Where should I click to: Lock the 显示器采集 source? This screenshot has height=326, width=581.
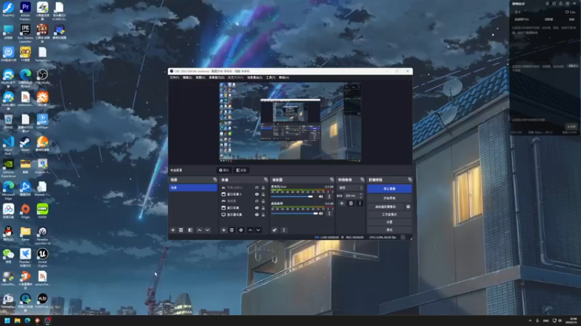click(263, 214)
